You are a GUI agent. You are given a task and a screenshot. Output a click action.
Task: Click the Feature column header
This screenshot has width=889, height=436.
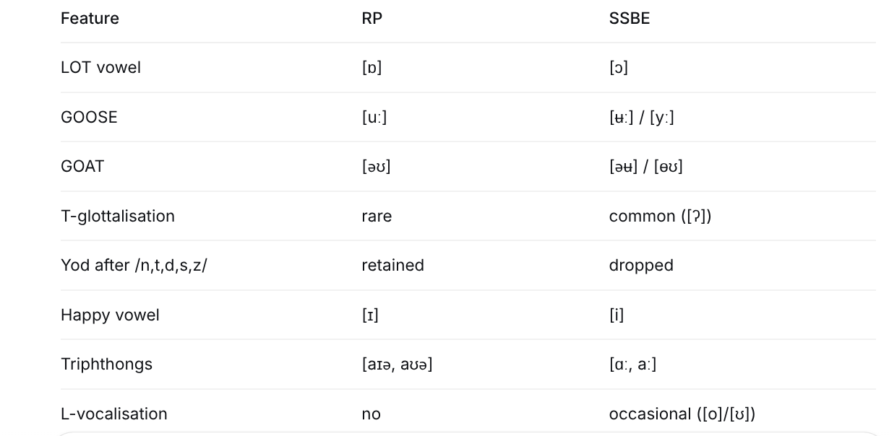[x=90, y=18]
